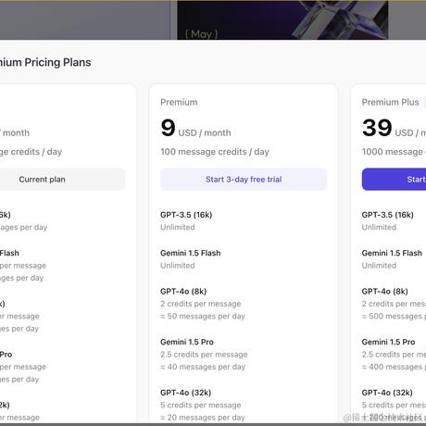This screenshot has height=426, width=426.
Task: Select Gemini 1.5 Pro in the Premium card
Action: point(187,342)
